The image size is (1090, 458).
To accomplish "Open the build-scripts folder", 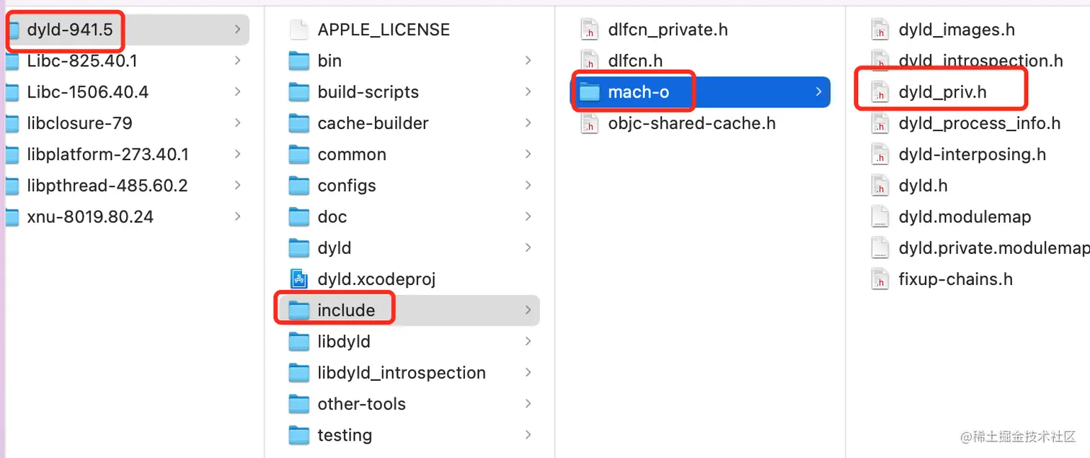I will pos(368,92).
